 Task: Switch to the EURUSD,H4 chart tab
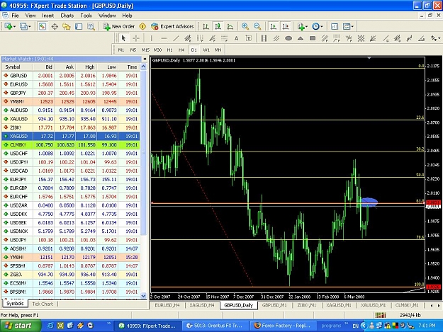[167, 305]
